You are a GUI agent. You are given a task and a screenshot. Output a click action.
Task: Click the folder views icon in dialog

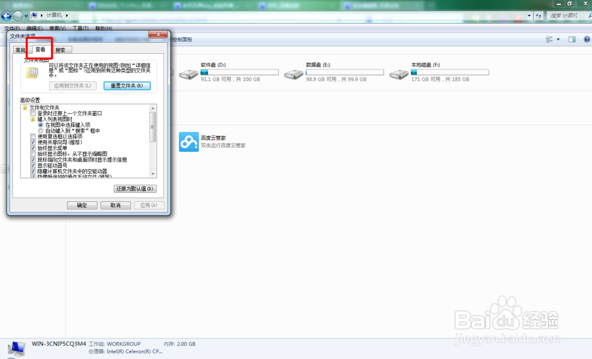tap(33, 72)
